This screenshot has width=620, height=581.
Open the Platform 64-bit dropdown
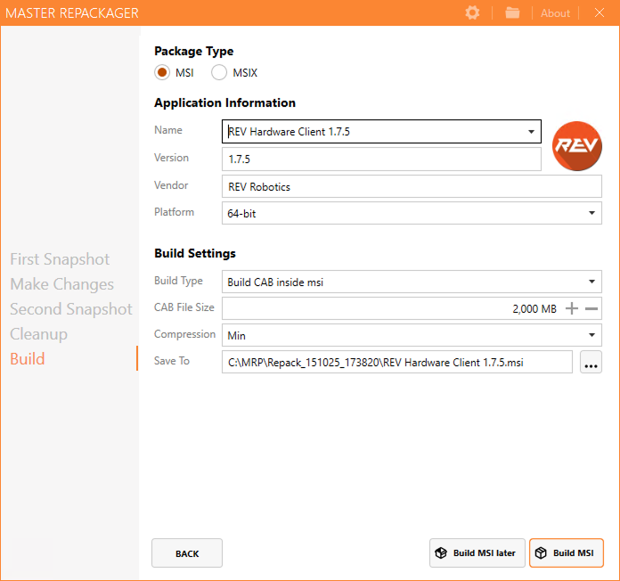tap(591, 214)
